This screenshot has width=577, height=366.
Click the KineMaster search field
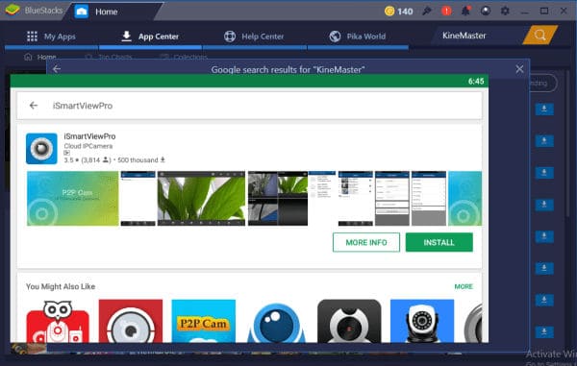point(477,36)
